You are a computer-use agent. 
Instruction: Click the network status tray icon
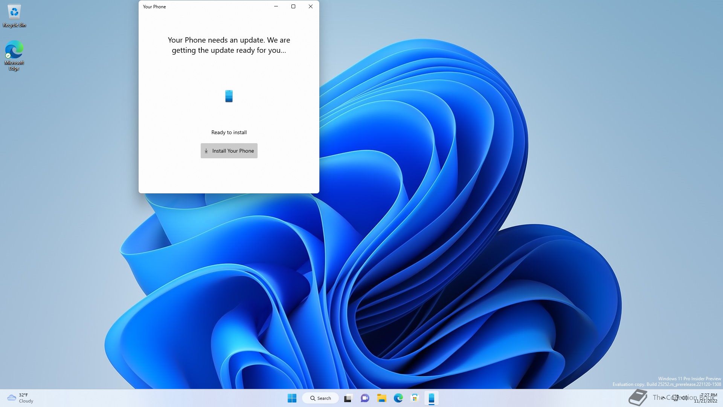point(676,398)
